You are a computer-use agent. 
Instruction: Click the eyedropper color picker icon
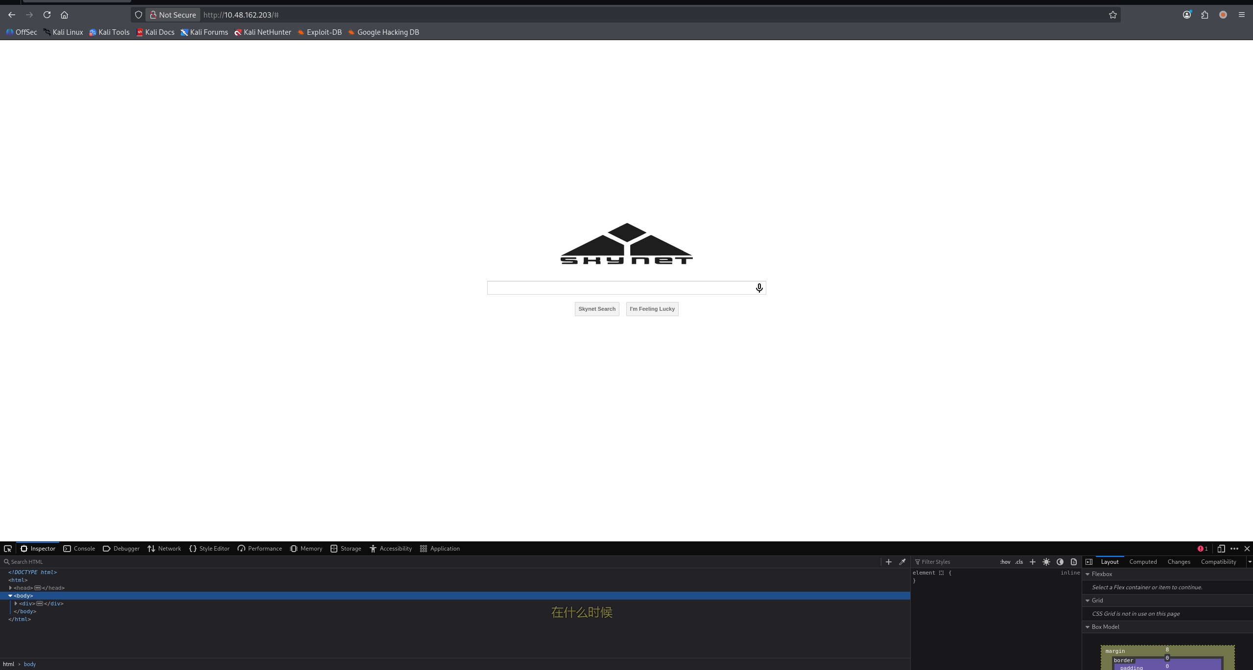[902, 562]
